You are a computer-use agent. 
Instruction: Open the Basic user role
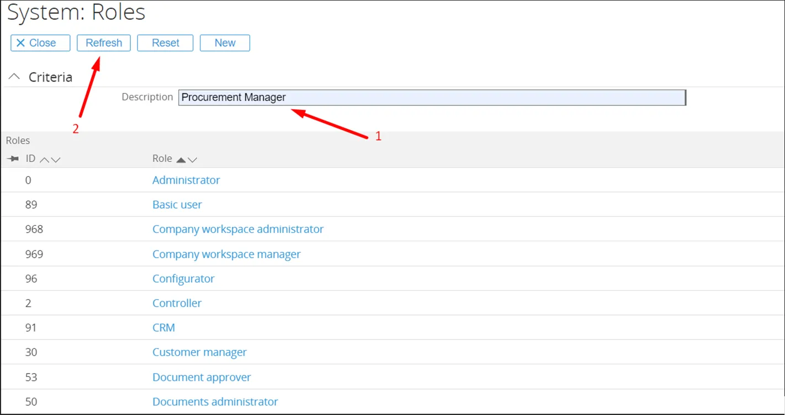coord(177,205)
